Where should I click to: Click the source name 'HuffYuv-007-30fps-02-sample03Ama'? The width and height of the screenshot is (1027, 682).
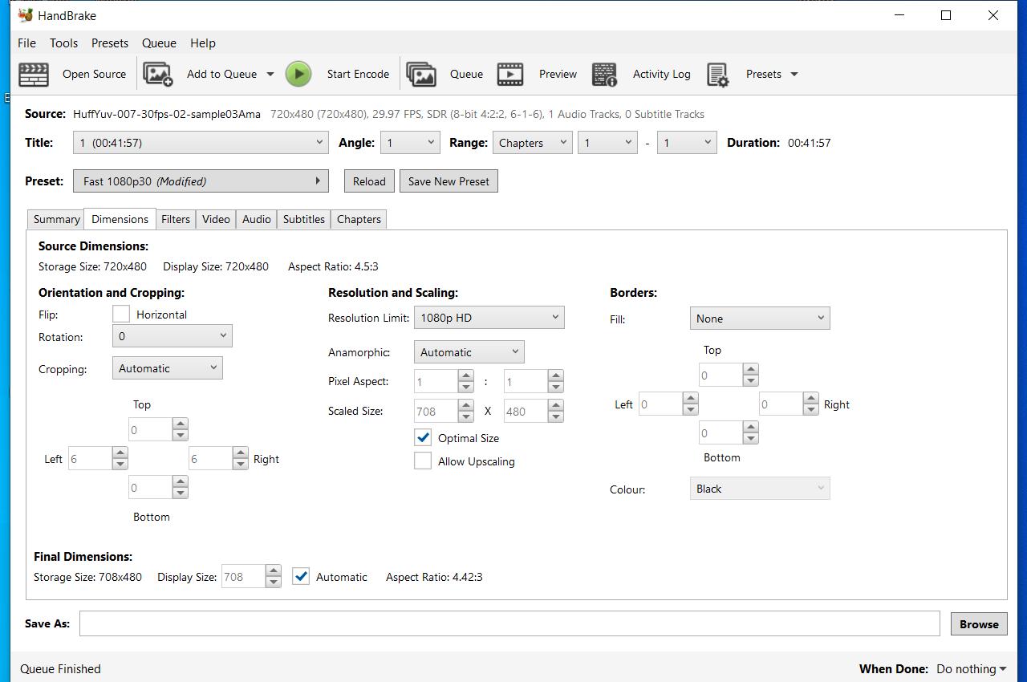point(167,114)
